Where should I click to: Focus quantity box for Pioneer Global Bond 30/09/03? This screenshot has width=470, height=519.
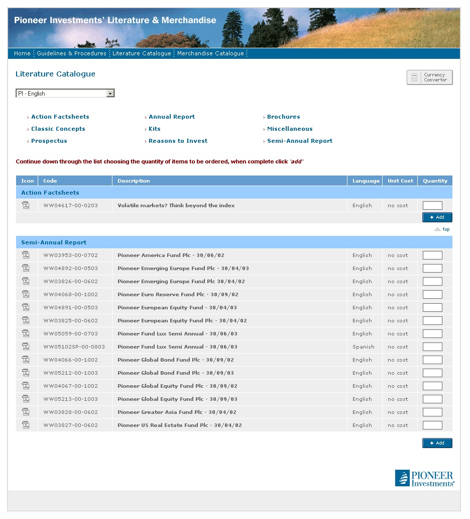(x=432, y=373)
